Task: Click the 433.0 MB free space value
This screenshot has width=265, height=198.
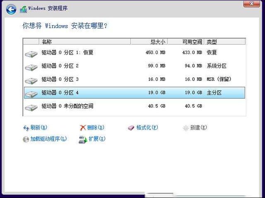Action: (x=192, y=52)
